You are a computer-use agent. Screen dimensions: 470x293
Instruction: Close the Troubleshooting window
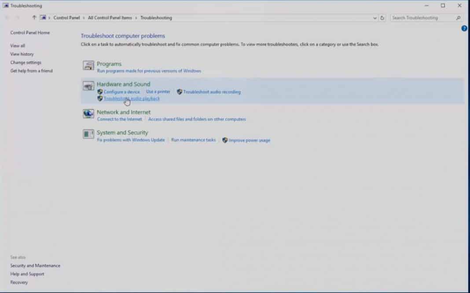(459, 6)
